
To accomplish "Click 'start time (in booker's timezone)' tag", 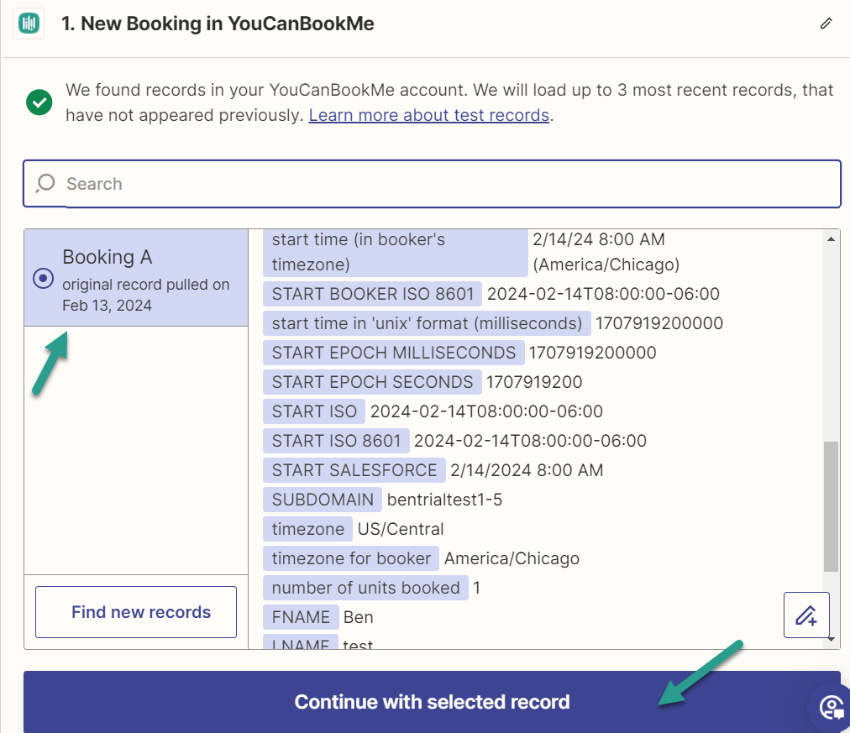I will (x=396, y=252).
